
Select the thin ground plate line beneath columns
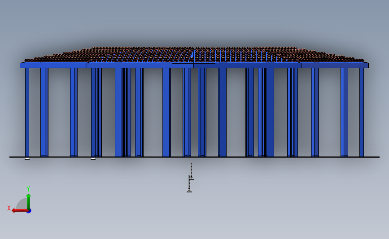195,157
